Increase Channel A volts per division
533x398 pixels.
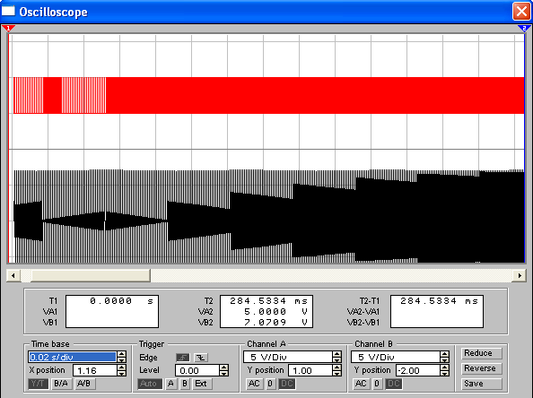click(336, 354)
